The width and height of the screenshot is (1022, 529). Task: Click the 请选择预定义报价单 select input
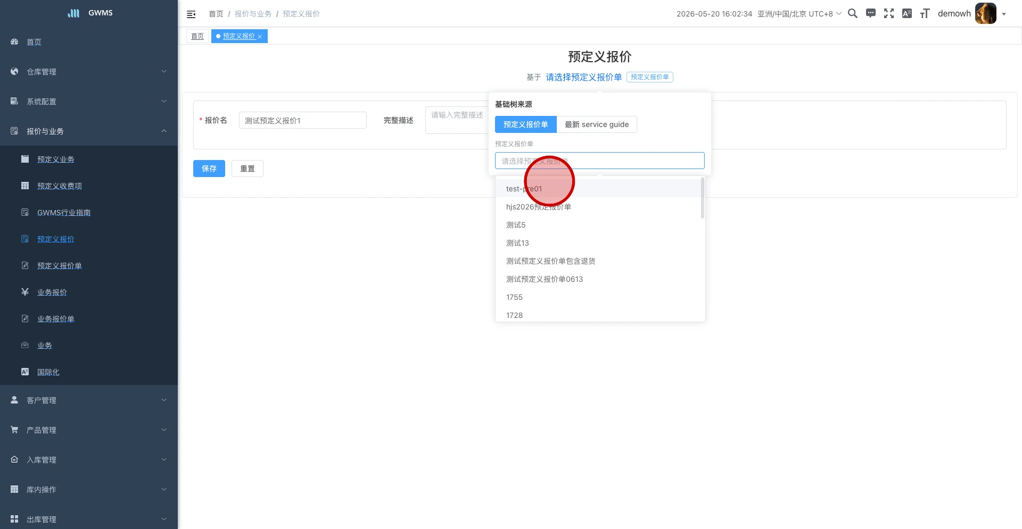(600, 161)
